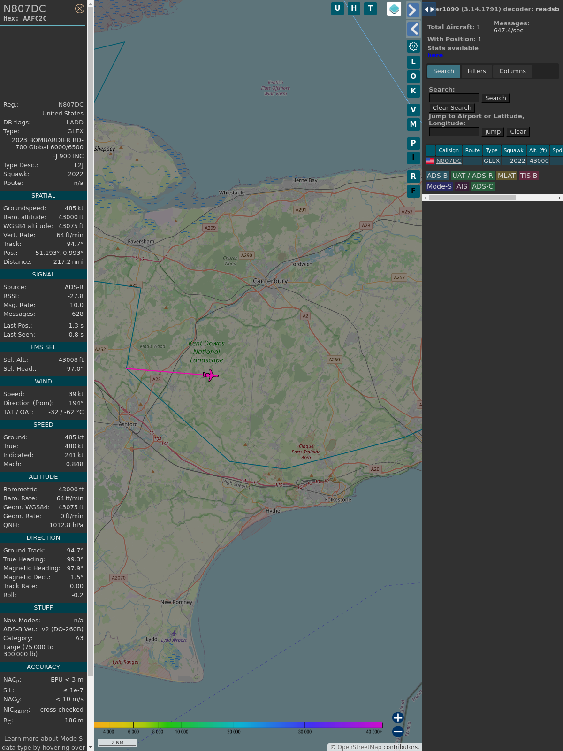Viewport: 563px width, 751px height.
Task: Toggle the K map button
Action: (x=413, y=91)
